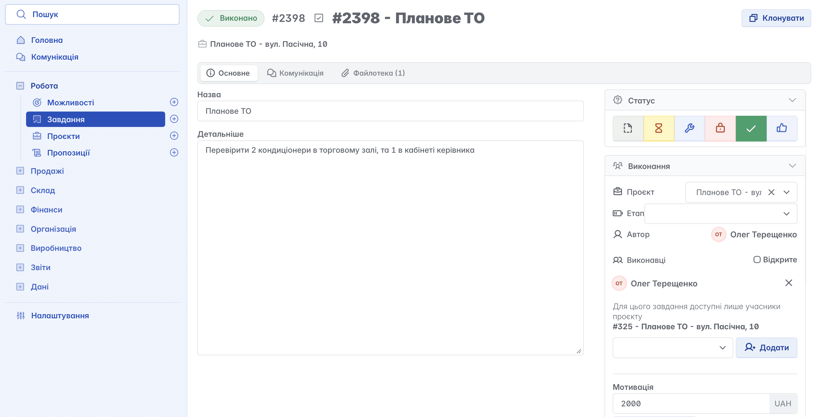The width and height of the screenshot is (816, 417).
Task: Select the thumbs-up approved status icon
Action: tap(782, 128)
